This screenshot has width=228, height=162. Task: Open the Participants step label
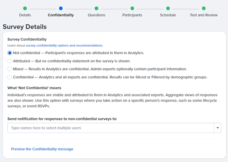tap(132, 15)
